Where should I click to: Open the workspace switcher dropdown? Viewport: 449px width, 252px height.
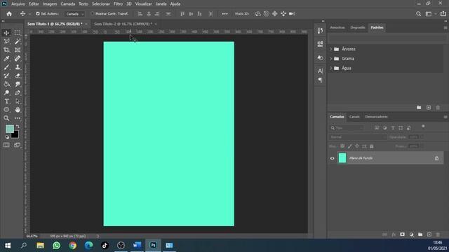click(x=430, y=14)
